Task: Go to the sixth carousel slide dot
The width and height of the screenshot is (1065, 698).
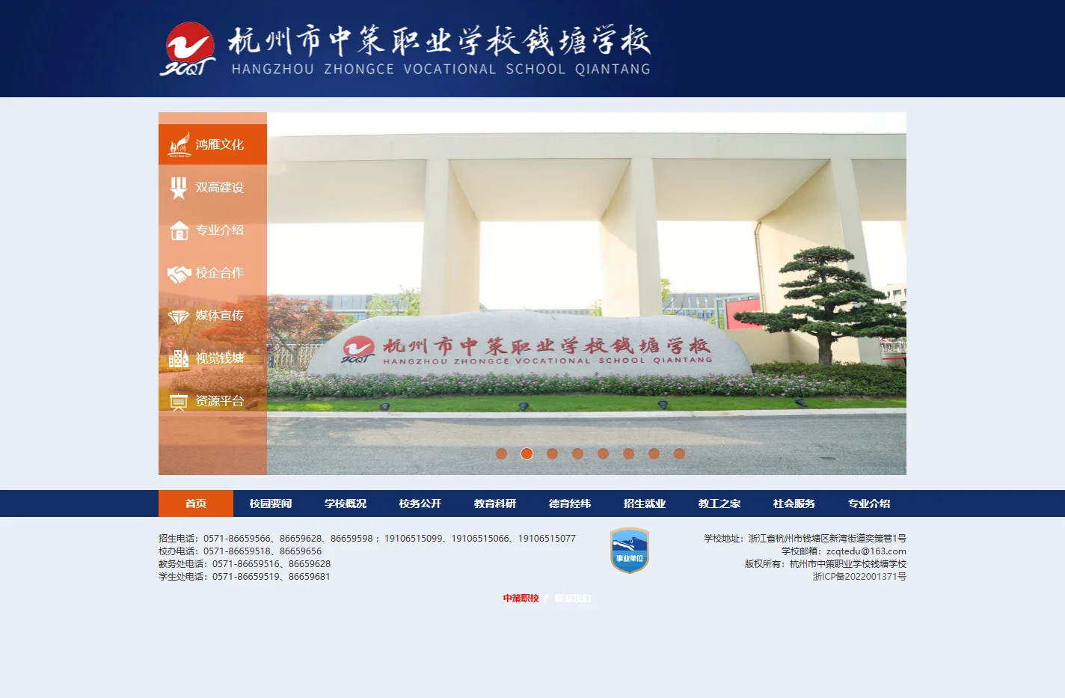Action: click(x=629, y=453)
